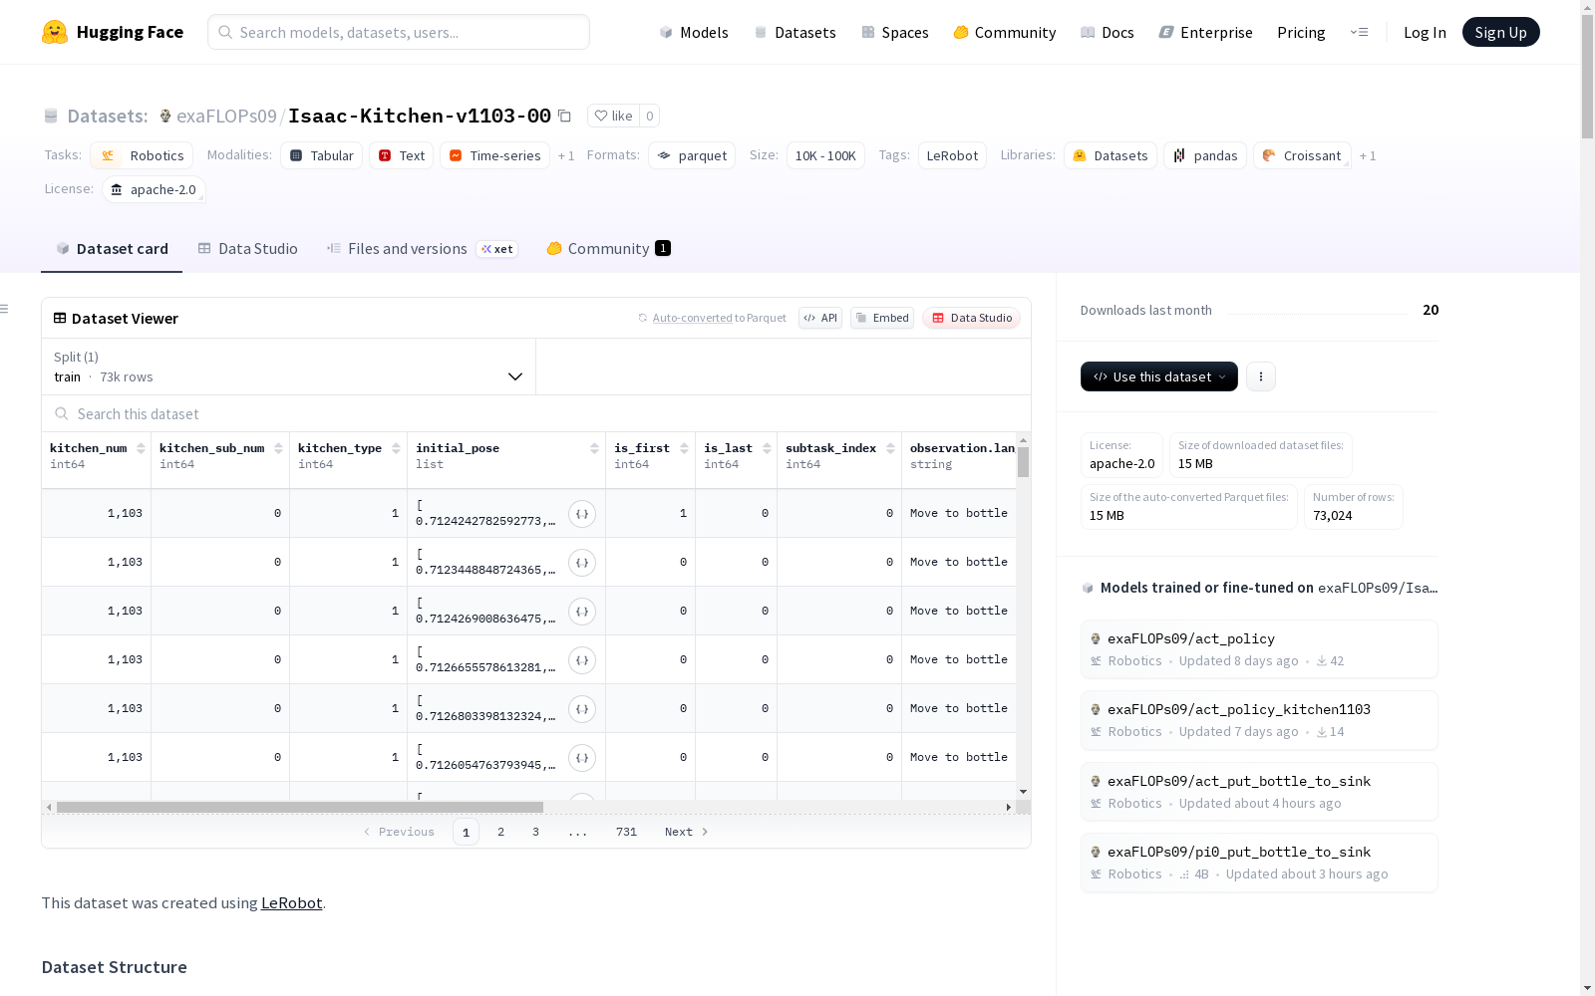Image resolution: width=1595 pixels, height=996 pixels.
Task: Open the exaFLOPs09 author link
Action: 226,116
